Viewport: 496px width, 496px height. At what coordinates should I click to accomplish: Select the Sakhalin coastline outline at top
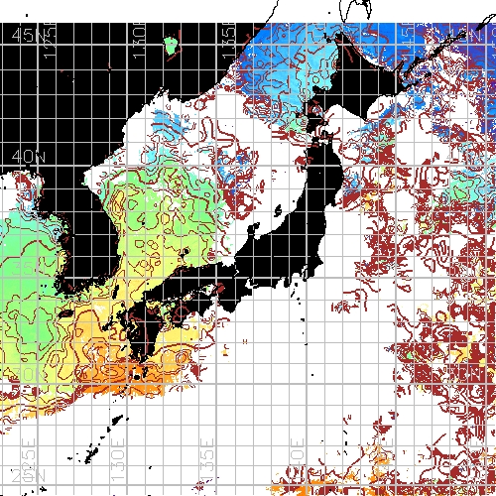pos(355,9)
